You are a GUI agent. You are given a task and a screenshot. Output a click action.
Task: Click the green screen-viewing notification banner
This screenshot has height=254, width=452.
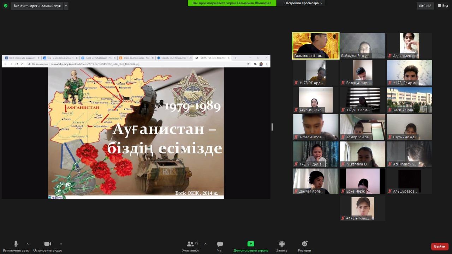click(232, 3)
